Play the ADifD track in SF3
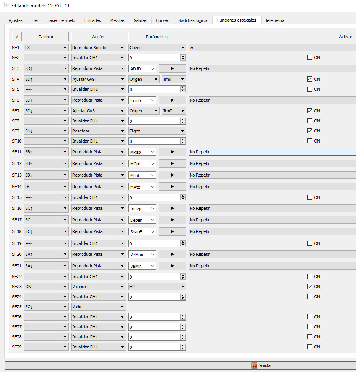This screenshot has height=372, width=356. click(172, 68)
